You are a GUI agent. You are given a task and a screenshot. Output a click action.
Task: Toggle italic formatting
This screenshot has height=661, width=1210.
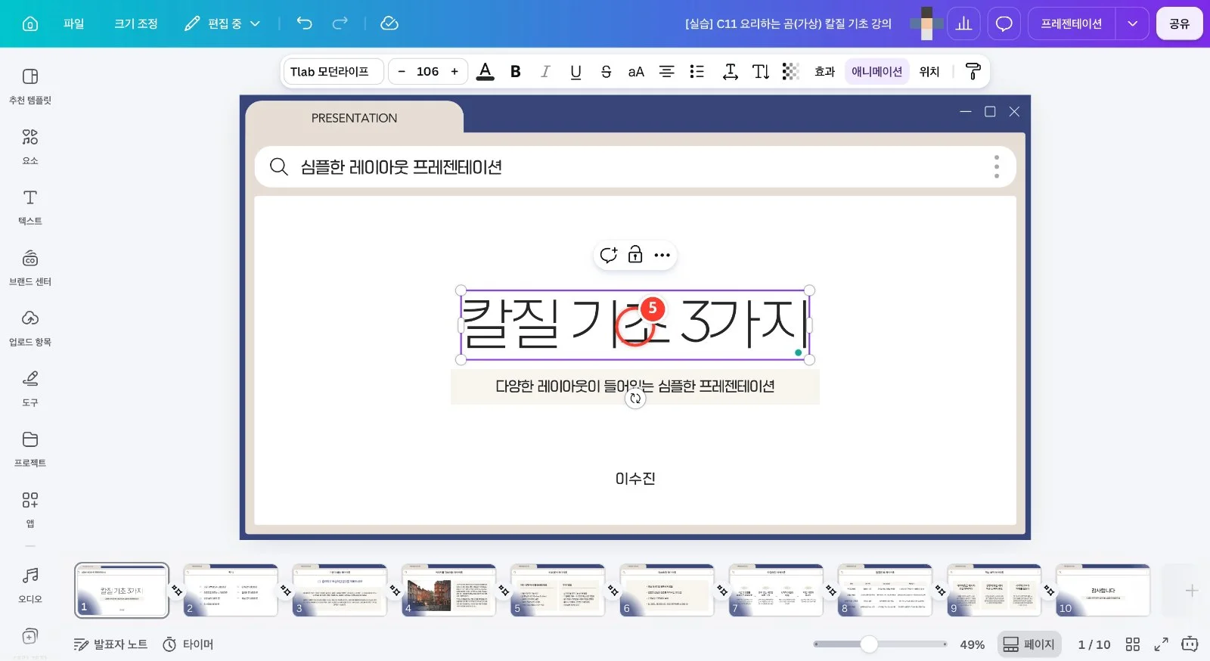click(545, 72)
